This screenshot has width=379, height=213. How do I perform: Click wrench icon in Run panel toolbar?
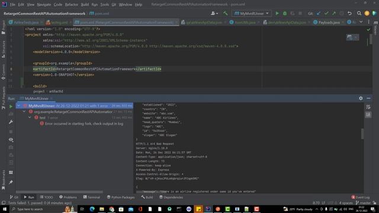tap(11, 122)
